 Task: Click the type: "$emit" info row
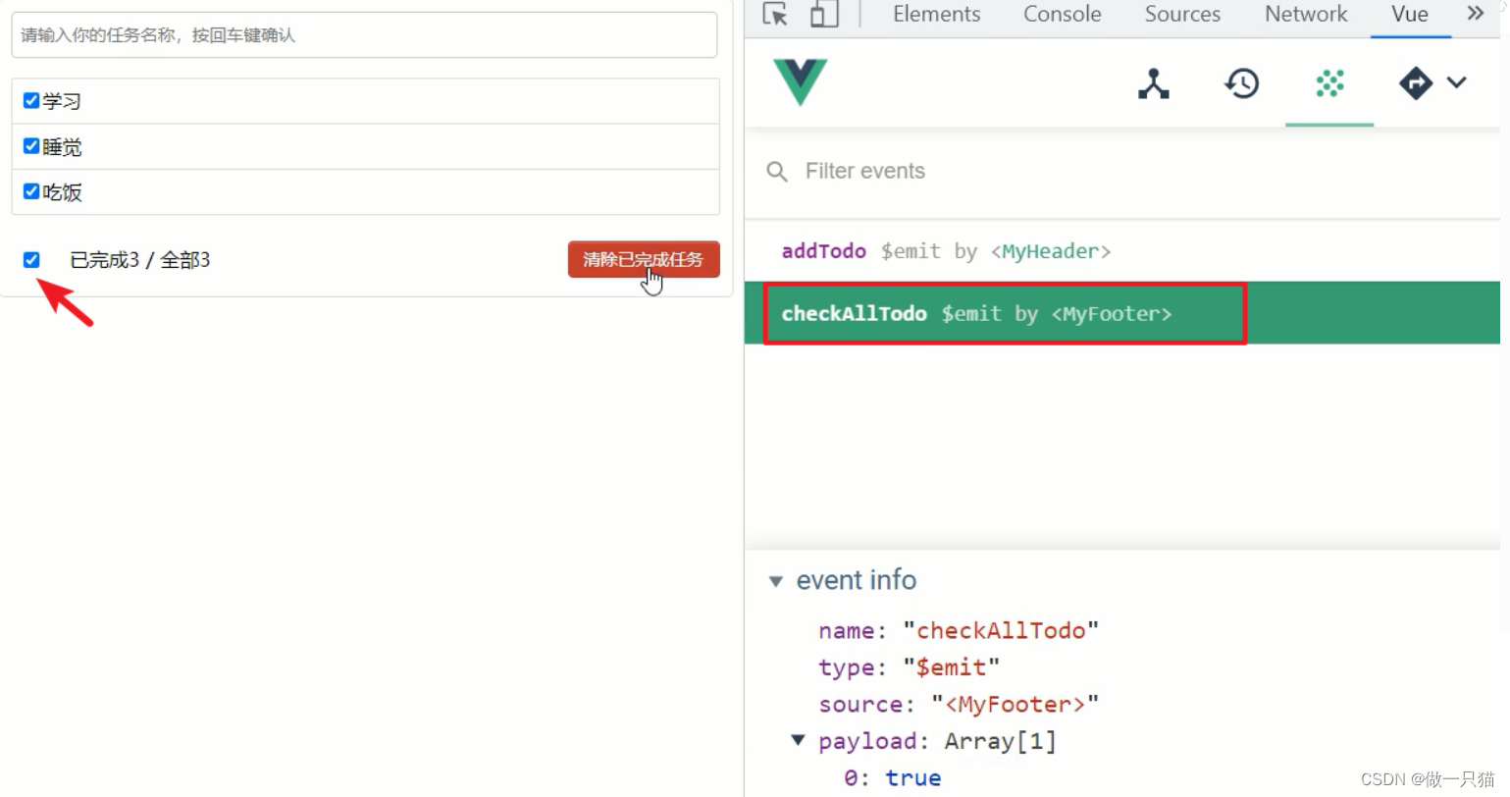pos(910,667)
